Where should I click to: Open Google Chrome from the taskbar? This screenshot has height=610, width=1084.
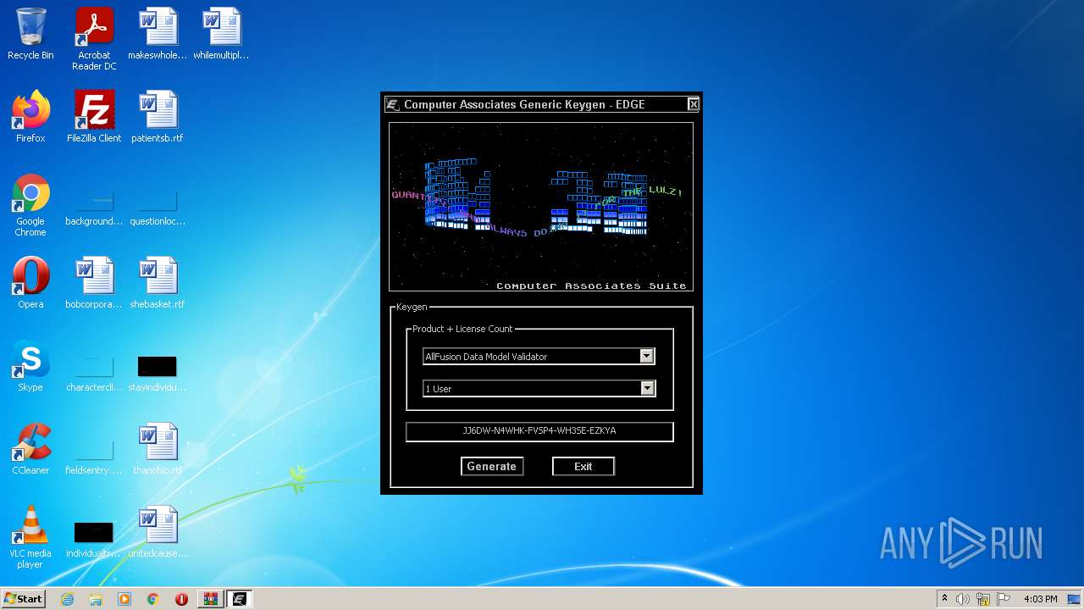click(x=153, y=599)
